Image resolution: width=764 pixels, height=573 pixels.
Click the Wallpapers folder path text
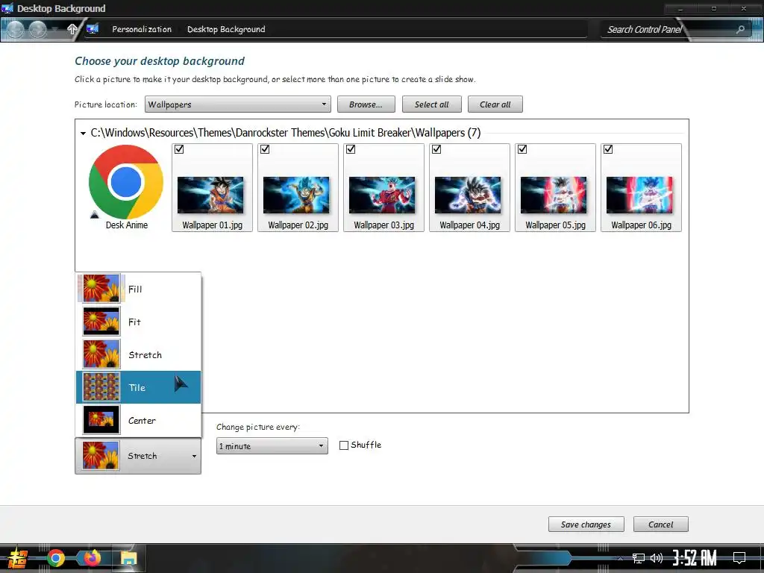pos(286,133)
